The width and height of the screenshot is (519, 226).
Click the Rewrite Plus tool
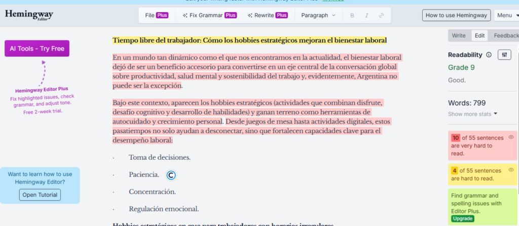click(x=268, y=15)
